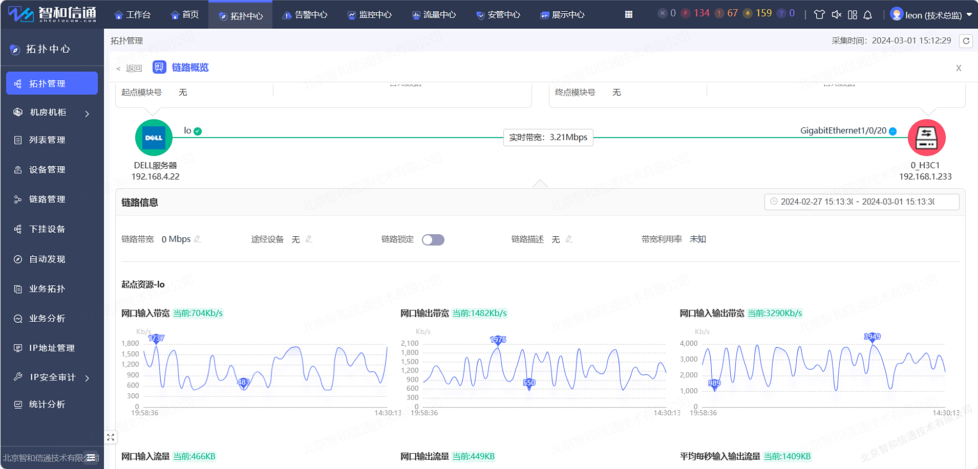Screen dimensions: 978x469
Task: Click the lo port status indicator
Action: [198, 131]
